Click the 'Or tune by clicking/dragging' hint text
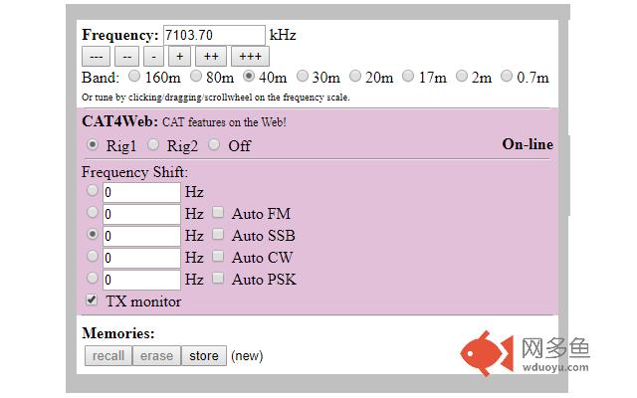 [216, 98]
